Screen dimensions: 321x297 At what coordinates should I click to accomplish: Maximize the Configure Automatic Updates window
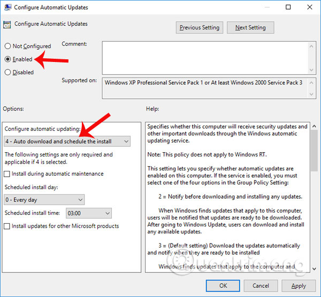[288, 7]
